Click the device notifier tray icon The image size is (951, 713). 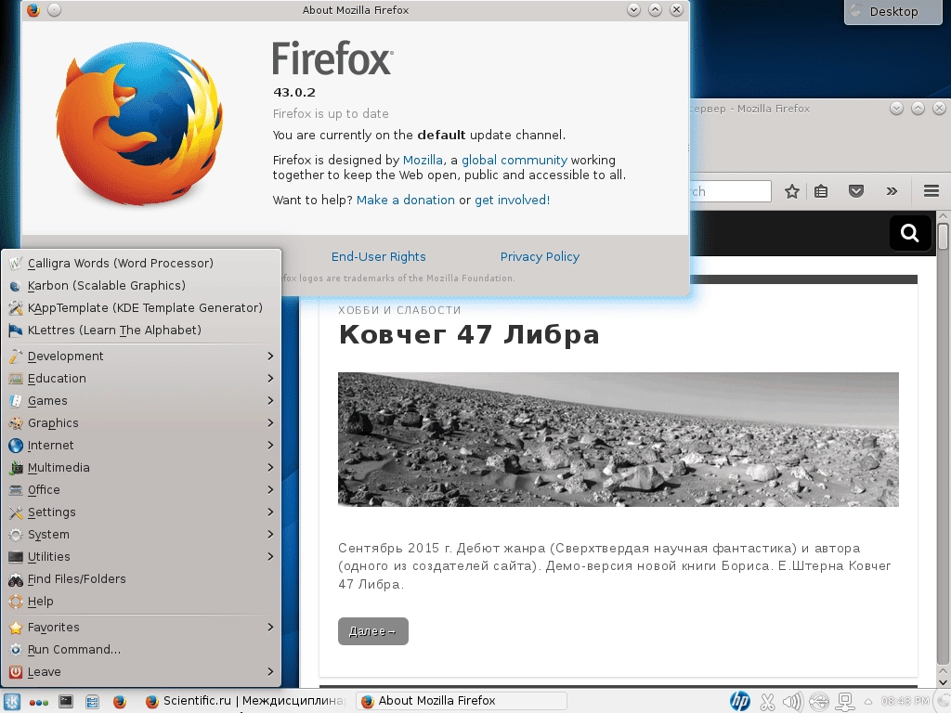[x=845, y=702]
